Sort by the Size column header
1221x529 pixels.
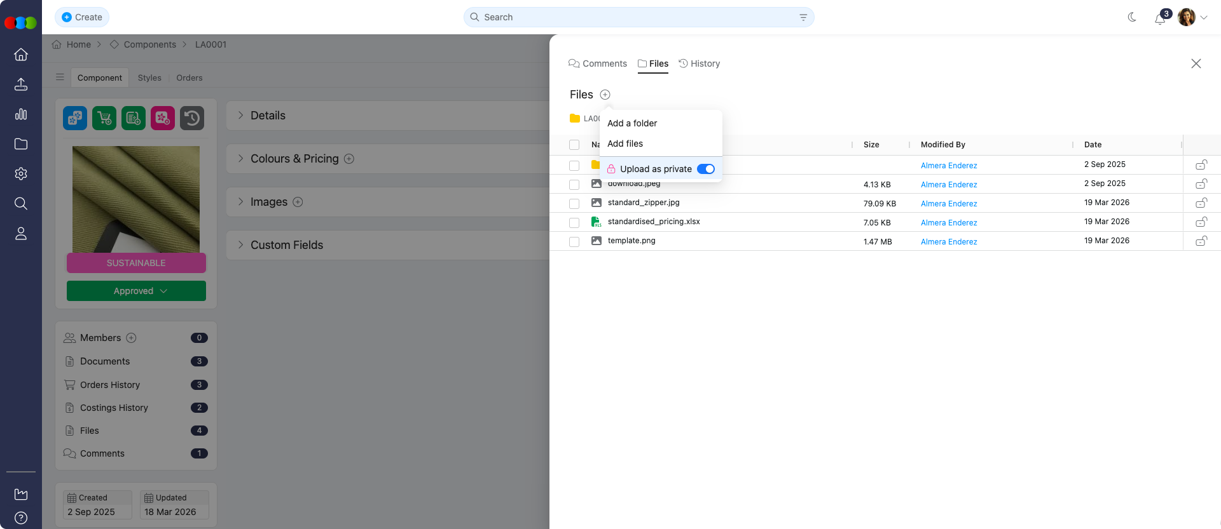871,145
